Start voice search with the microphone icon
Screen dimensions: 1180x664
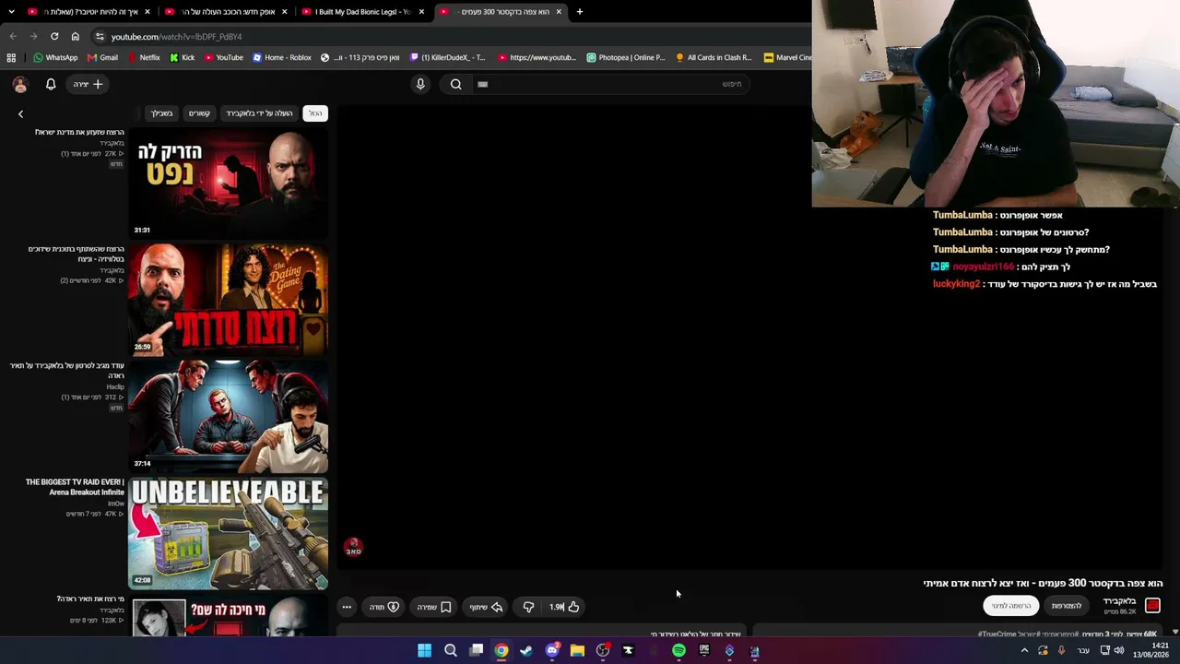[x=420, y=84]
